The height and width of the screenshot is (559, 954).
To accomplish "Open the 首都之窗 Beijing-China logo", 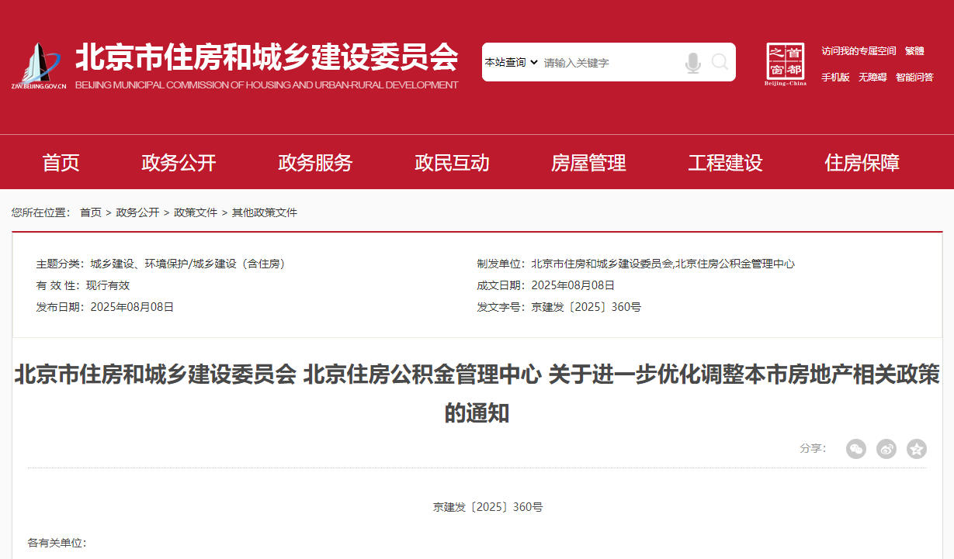I will click(x=786, y=64).
